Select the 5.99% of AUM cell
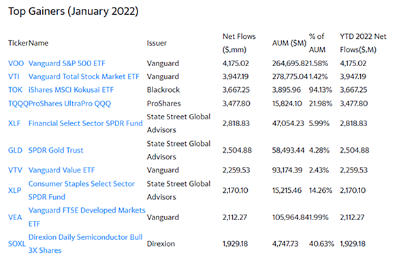This screenshot has height=259, width=399. tap(319, 123)
